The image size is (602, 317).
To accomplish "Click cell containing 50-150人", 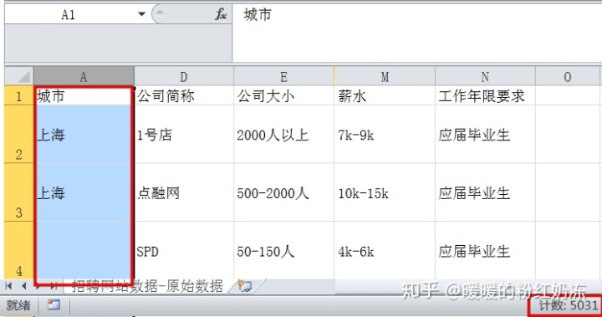I will pos(283,250).
